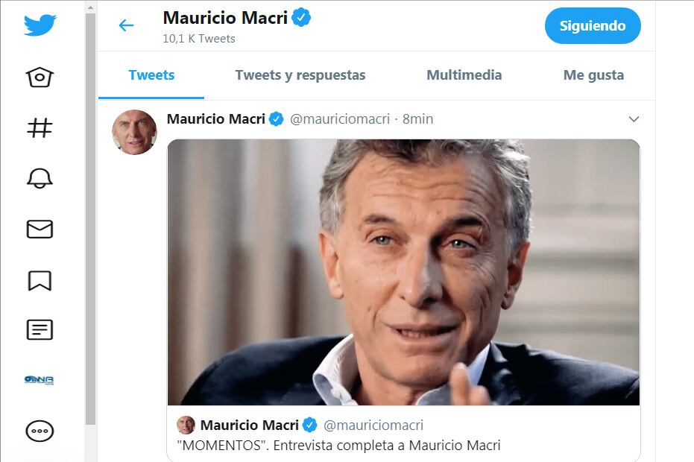Open the interview video image
This screenshot has width=694, height=462.
[403, 272]
